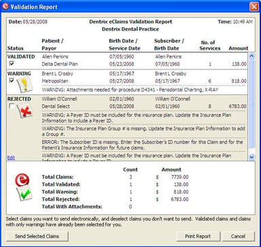Select payor Delta Dental Plan
Image resolution: width=261 pixels, height=247 pixels.
click(60, 64)
